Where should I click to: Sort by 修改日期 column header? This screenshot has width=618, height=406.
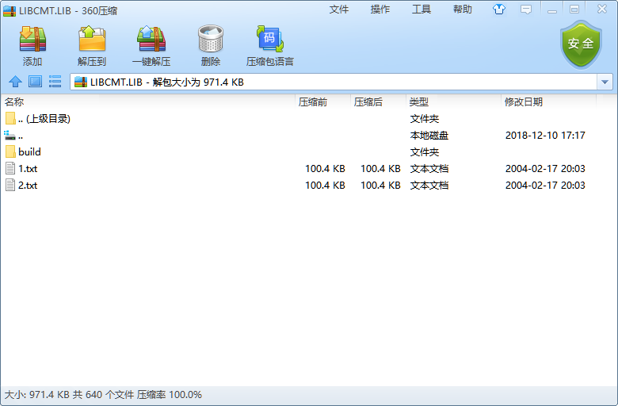click(524, 102)
